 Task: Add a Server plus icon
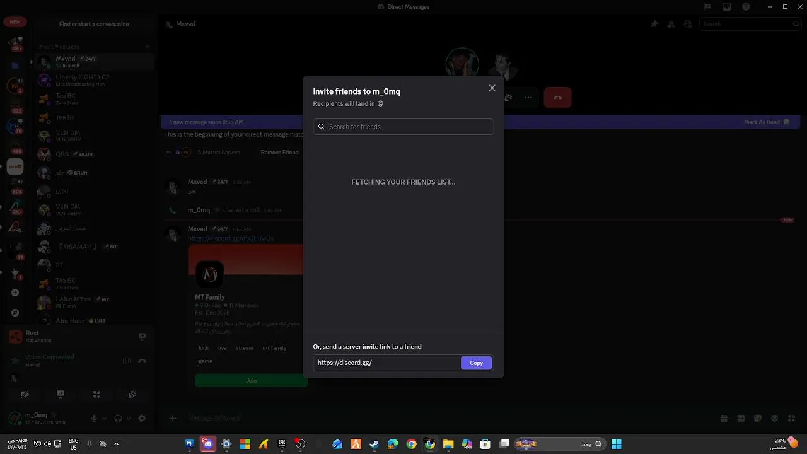(15, 293)
